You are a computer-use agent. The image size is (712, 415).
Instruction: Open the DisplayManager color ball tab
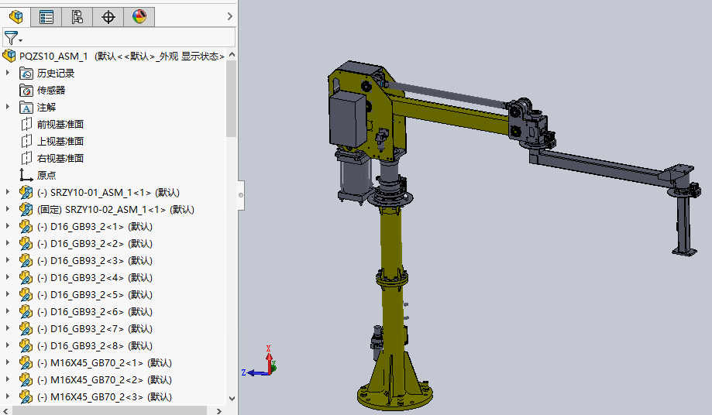(139, 17)
